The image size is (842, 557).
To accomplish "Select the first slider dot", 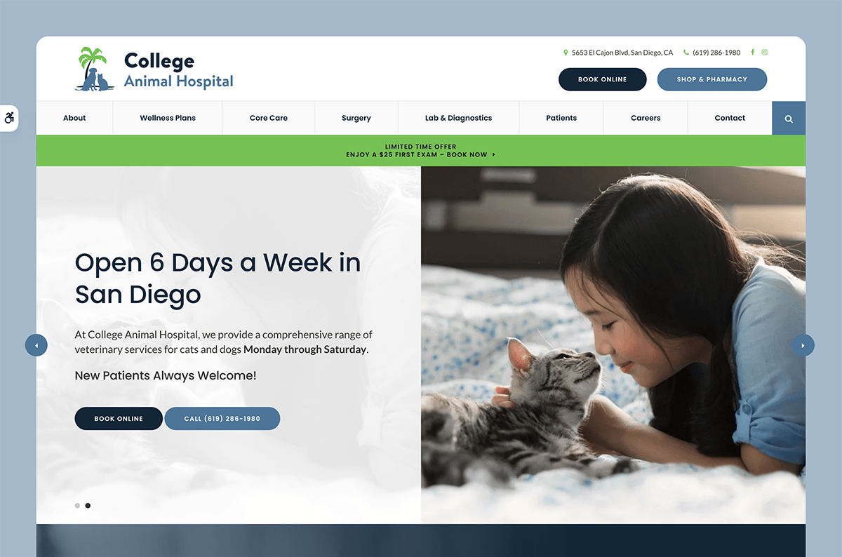I will tap(77, 505).
